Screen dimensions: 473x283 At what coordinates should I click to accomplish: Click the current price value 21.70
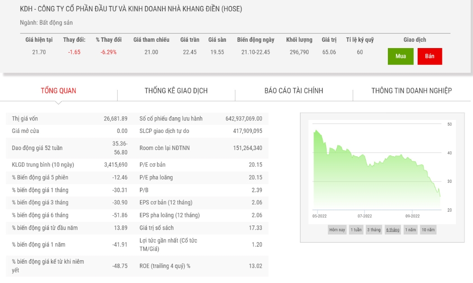pos(39,52)
